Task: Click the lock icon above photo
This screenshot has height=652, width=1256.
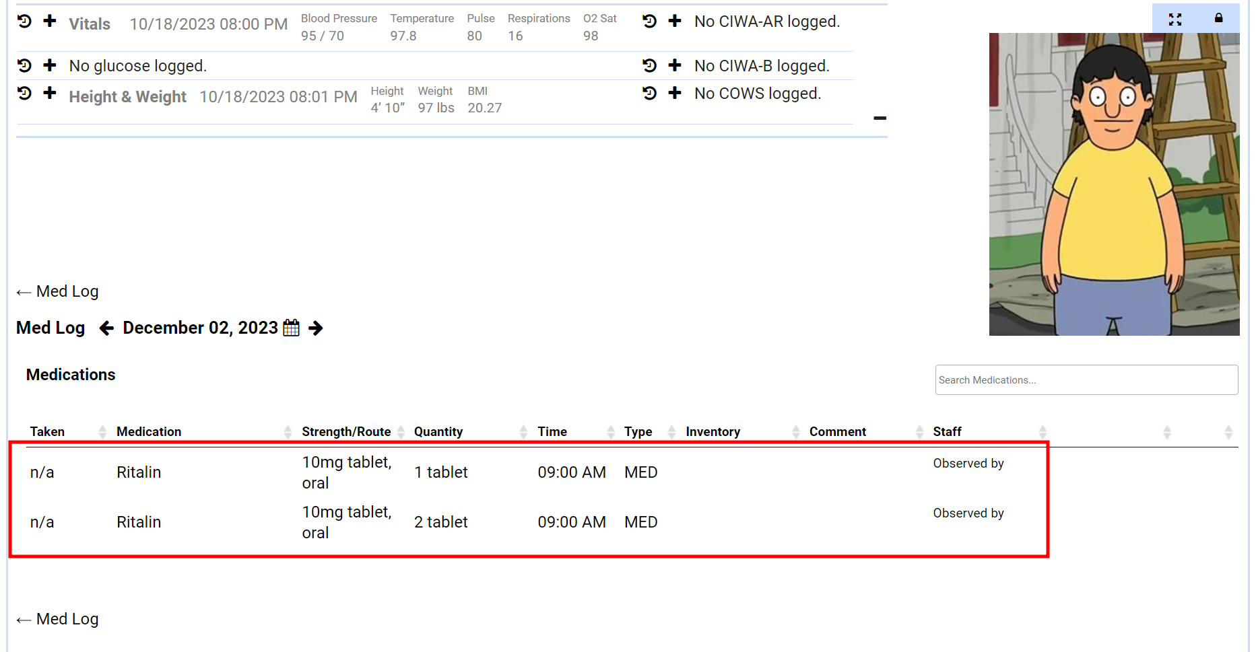Action: click(x=1218, y=18)
